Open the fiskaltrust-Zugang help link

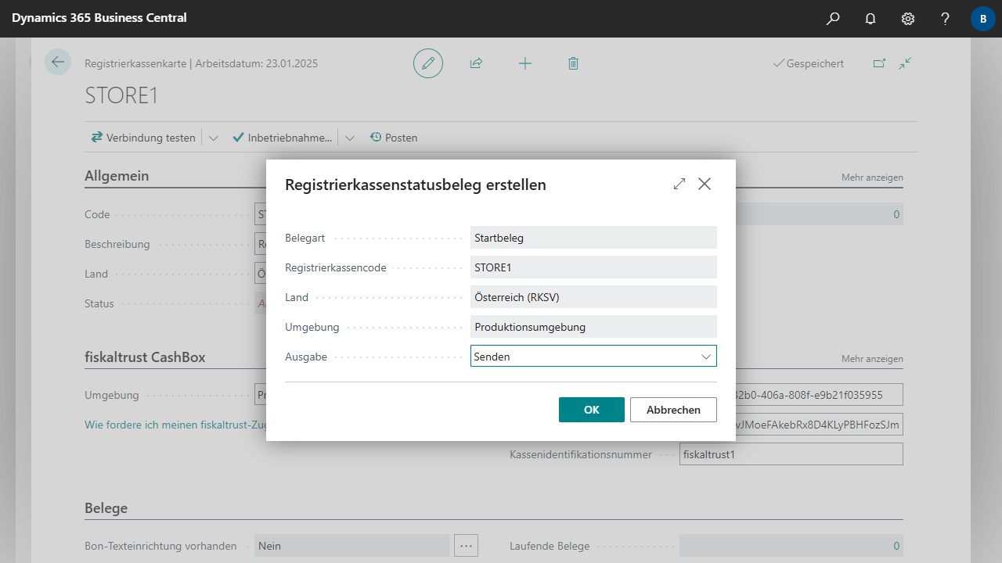[175, 425]
